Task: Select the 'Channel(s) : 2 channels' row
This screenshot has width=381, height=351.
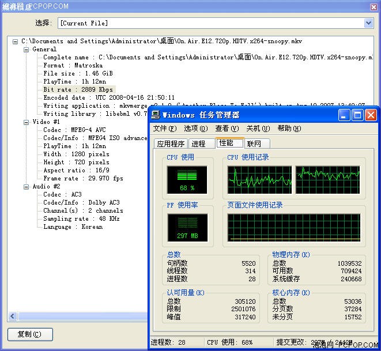Action: click(83, 210)
